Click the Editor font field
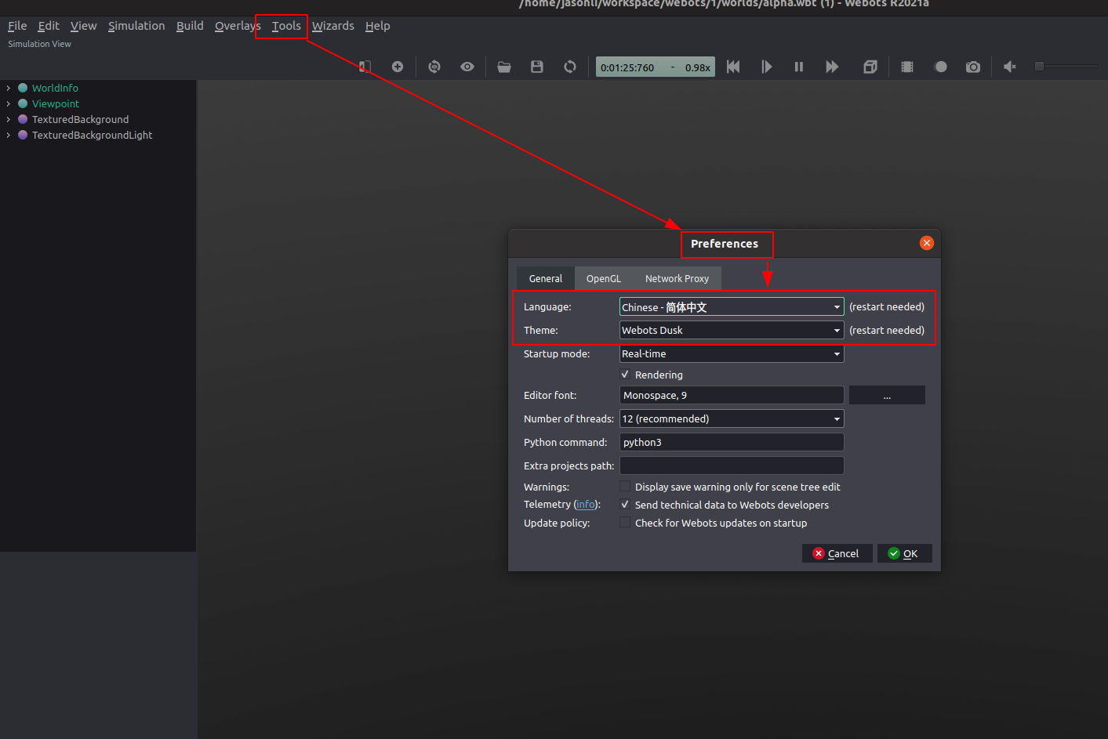The image size is (1108, 739). click(x=732, y=396)
